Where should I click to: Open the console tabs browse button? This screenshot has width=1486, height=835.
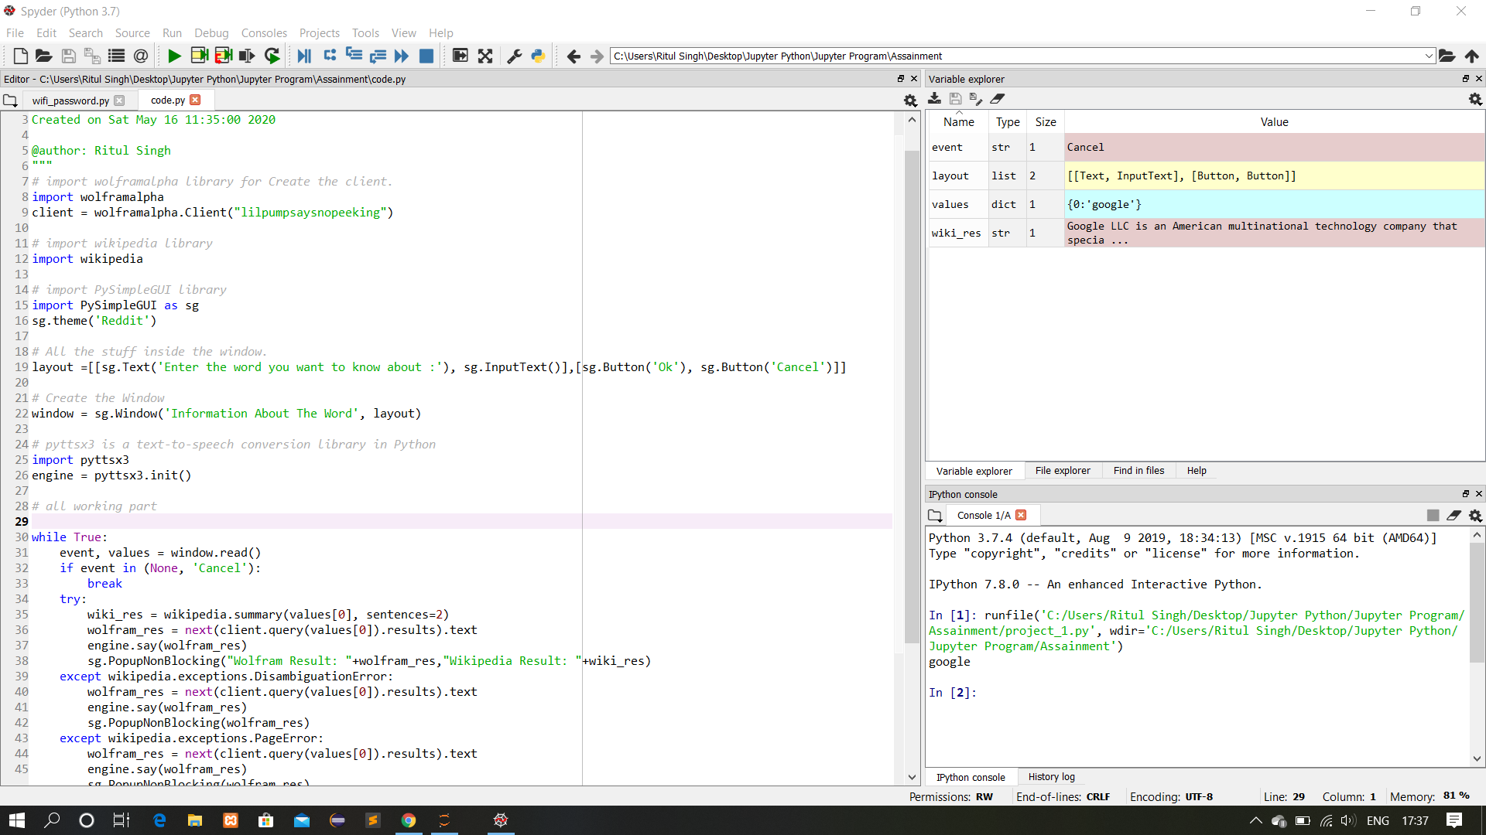pyautogui.click(x=935, y=516)
